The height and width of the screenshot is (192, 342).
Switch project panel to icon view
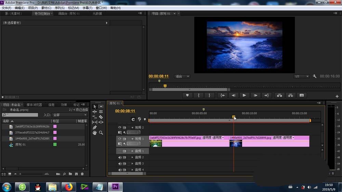(x=10, y=174)
